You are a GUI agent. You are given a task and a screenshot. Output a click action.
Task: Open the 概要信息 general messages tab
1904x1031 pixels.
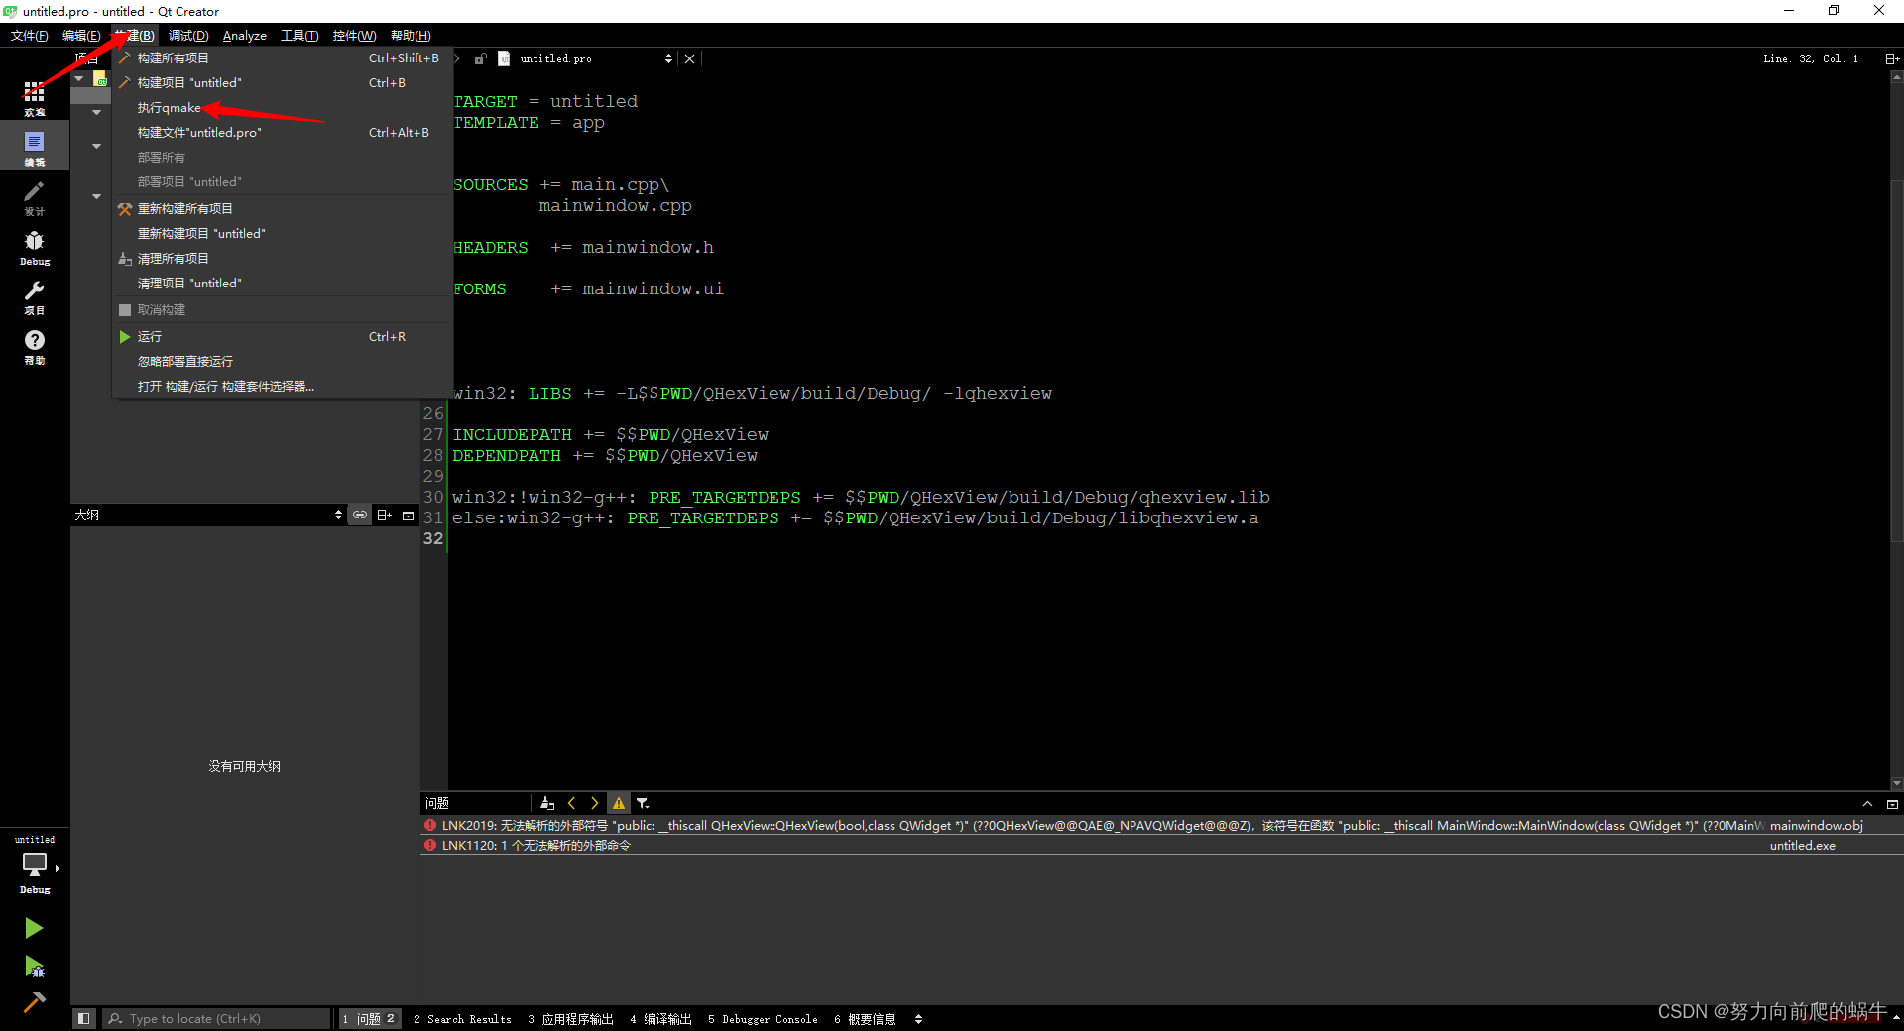pos(865,1018)
